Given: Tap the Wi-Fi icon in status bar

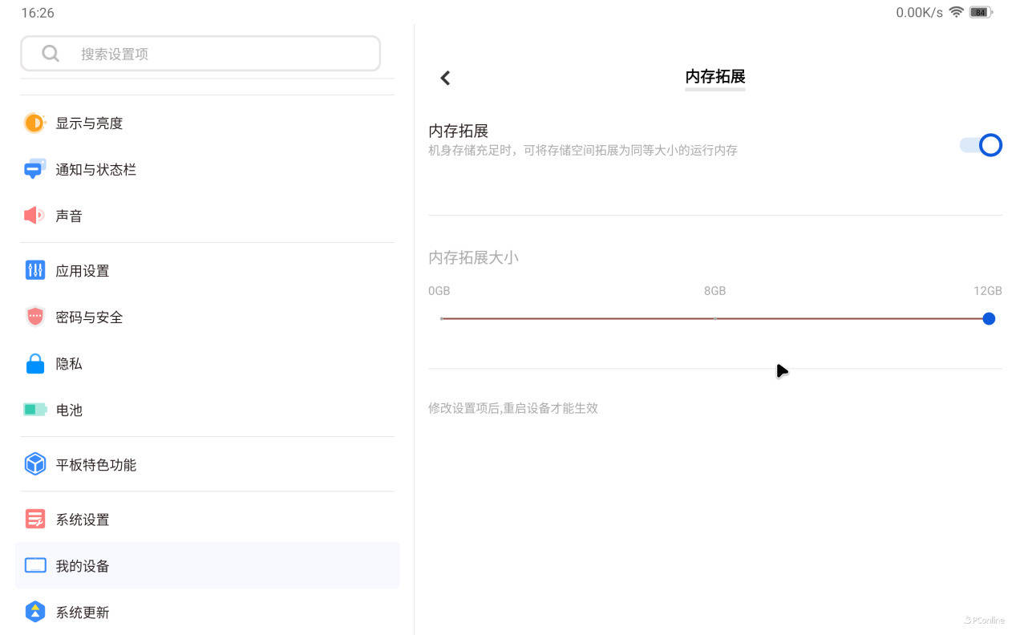Looking at the screenshot, I should click(x=956, y=12).
